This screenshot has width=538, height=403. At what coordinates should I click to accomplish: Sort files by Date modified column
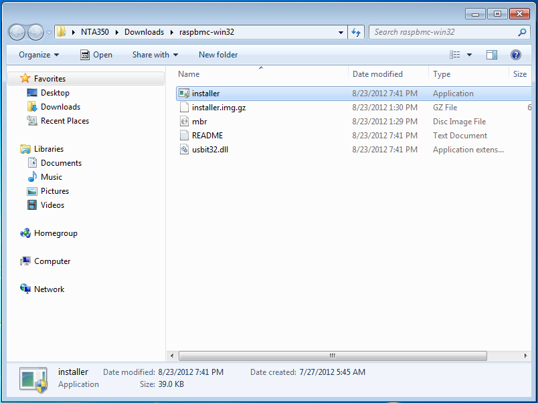[x=389, y=74]
